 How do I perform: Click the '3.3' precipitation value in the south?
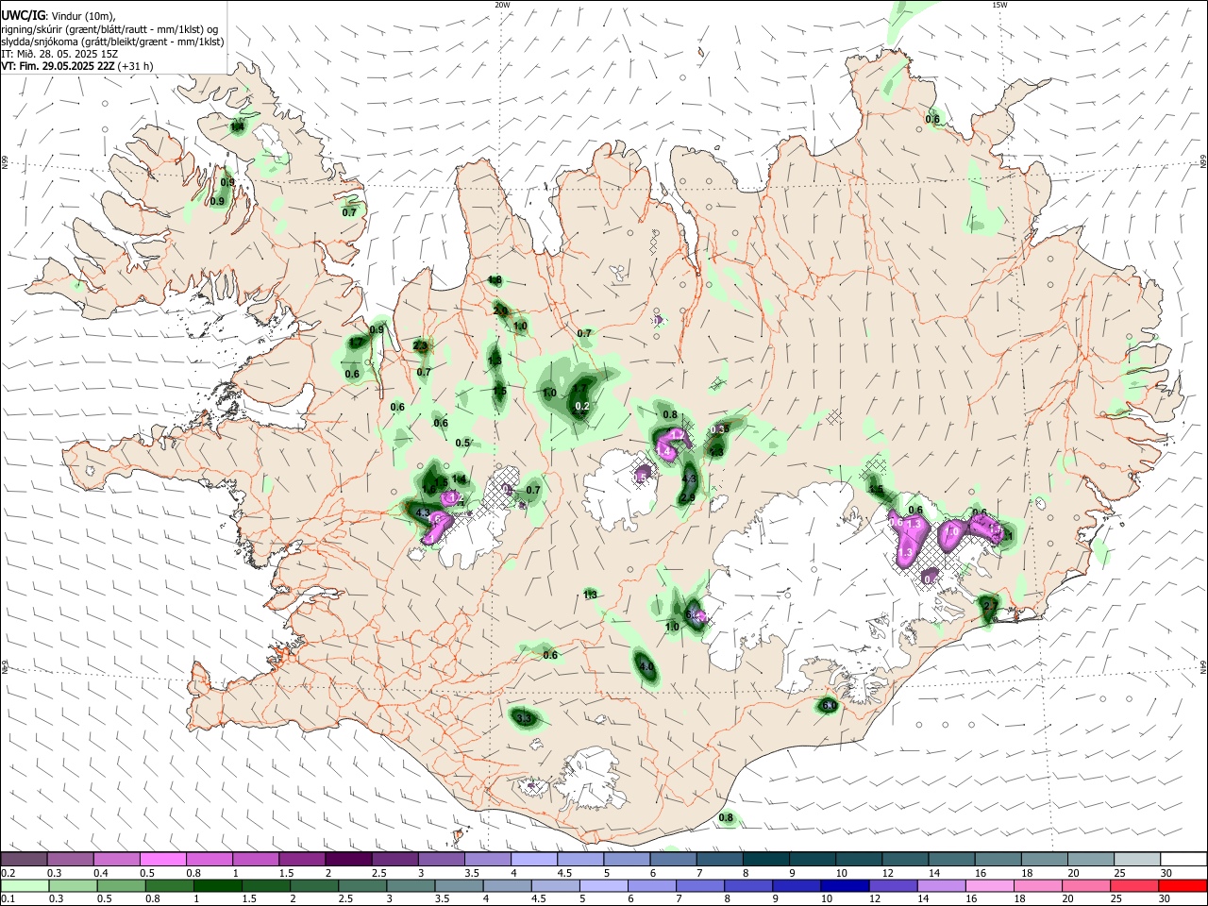(526, 719)
